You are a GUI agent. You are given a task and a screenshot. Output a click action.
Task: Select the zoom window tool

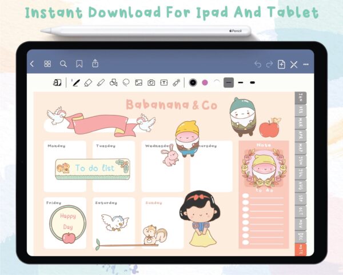coord(57,83)
